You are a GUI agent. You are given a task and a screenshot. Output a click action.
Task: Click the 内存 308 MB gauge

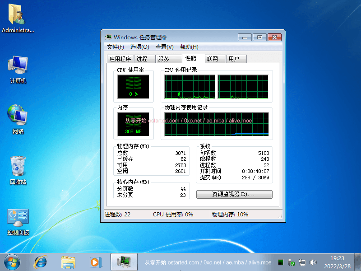(x=133, y=124)
